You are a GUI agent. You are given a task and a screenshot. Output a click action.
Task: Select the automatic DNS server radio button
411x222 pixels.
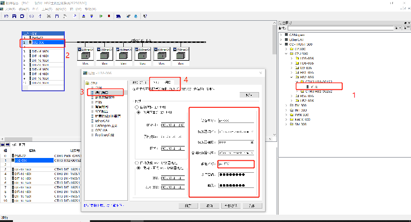coord(137,163)
